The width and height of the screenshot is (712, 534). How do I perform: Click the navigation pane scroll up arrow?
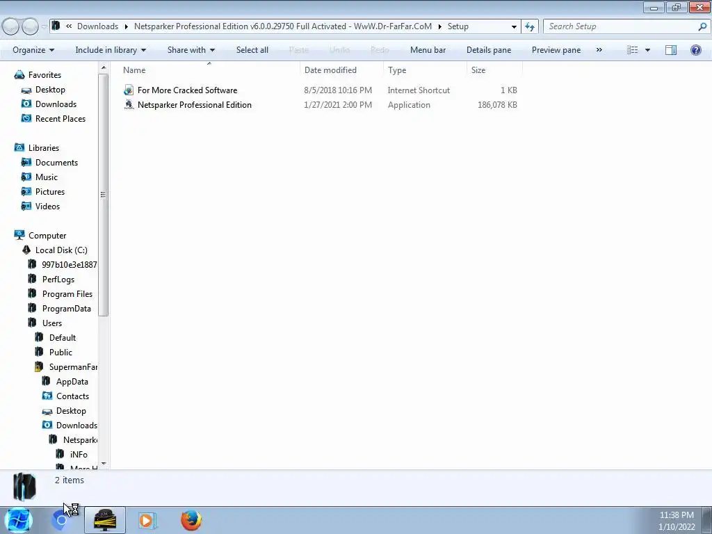[x=104, y=67]
